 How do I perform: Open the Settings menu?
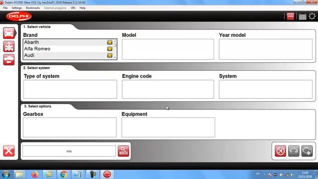point(16,8)
